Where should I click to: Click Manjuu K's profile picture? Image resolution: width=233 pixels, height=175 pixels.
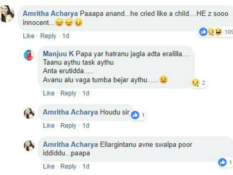30,55
